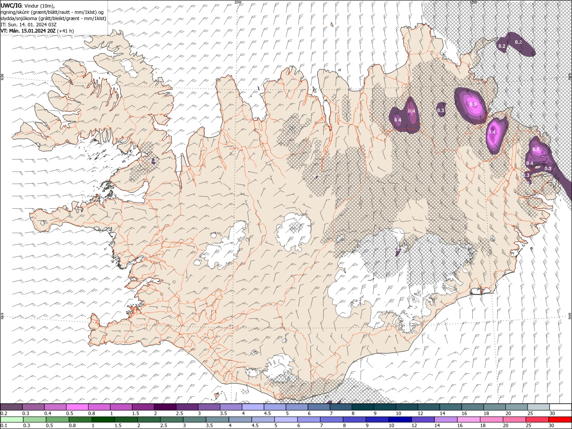The image size is (572, 429).
Task: Click the 'VT: Mán. 15.01.2024 20Z (+41 h)' line
Action: 38,31
